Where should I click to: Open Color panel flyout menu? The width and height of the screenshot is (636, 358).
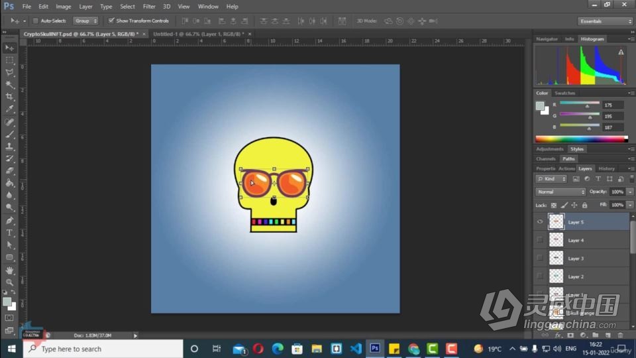(x=631, y=93)
